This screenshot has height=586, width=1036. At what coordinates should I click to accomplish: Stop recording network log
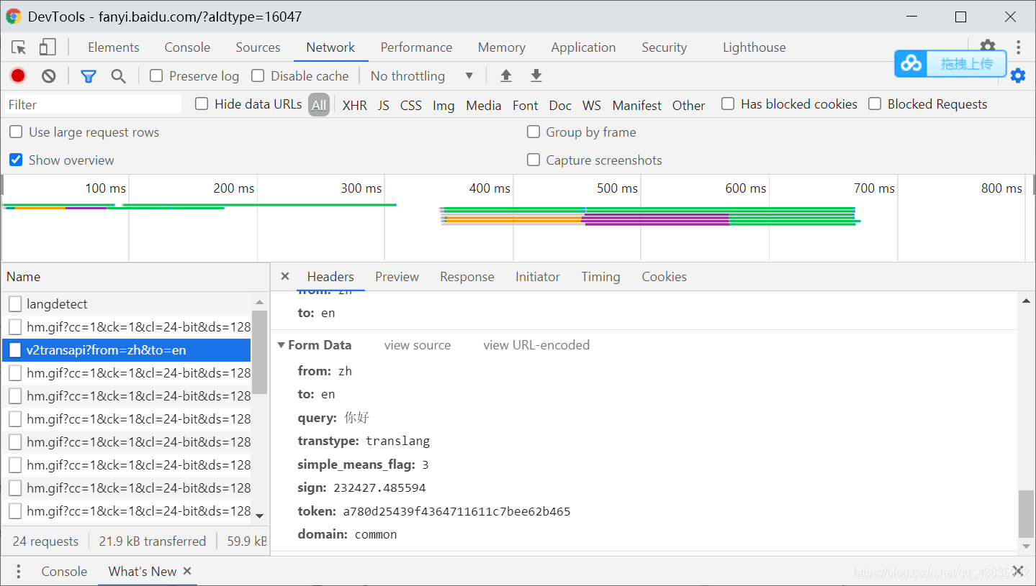(18, 75)
